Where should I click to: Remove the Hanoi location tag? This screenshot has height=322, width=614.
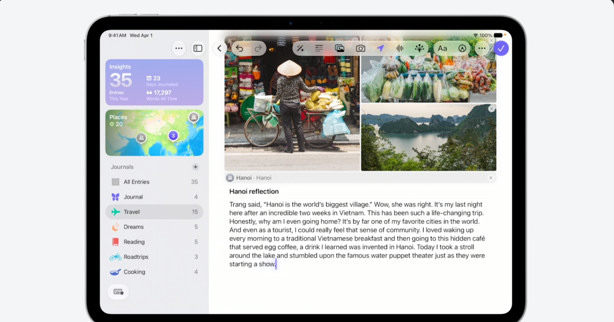point(491,178)
